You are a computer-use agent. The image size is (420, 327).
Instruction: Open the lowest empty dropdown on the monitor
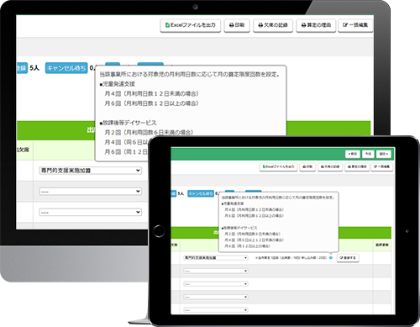[x=90, y=212]
